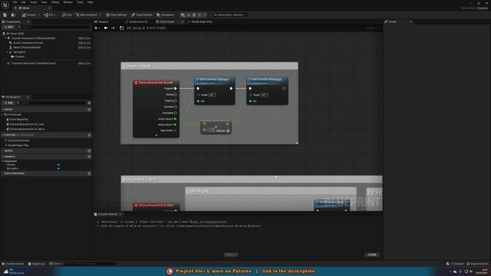The height and width of the screenshot is (276, 491).
Task: Click the Browse to asset icon
Action: [13, 15]
